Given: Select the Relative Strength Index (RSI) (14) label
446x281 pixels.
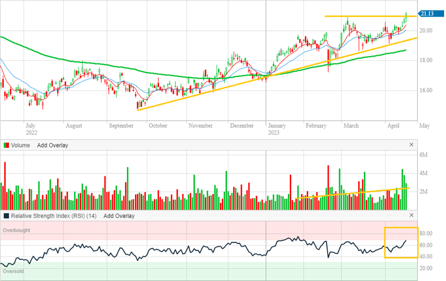Looking at the screenshot, I should pyautogui.click(x=54, y=216).
